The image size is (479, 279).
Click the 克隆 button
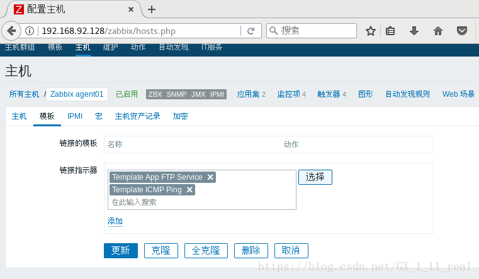coord(161,251)
